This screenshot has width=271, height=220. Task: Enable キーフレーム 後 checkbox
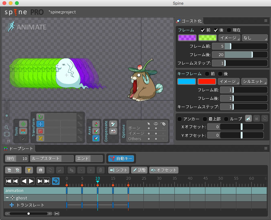[220, 74]
